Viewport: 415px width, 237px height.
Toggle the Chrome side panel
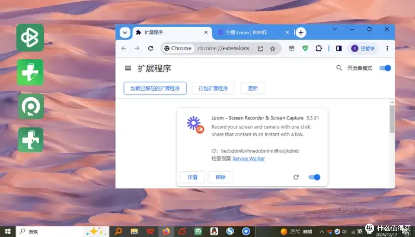coord(339,48)
